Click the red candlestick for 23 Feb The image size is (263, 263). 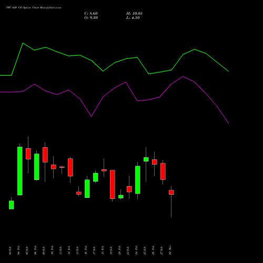click(x=129, y=189)
